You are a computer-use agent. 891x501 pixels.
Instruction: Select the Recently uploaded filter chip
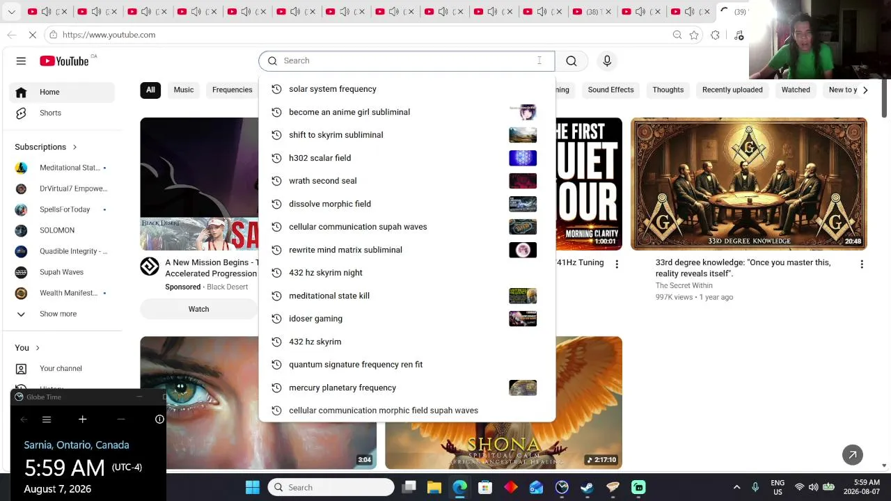(732, 90)
